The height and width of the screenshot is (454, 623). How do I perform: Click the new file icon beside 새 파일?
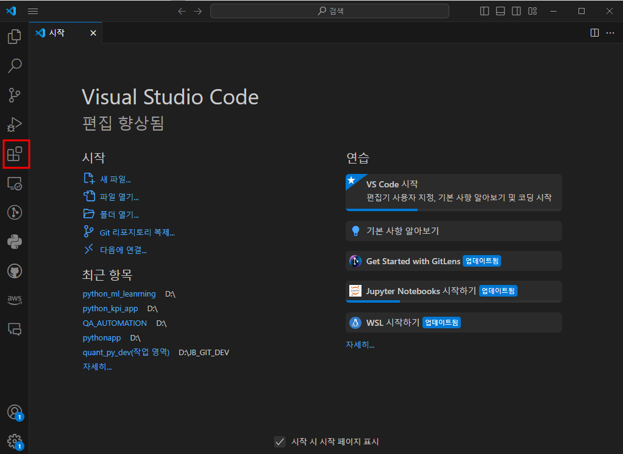point(89,179)
